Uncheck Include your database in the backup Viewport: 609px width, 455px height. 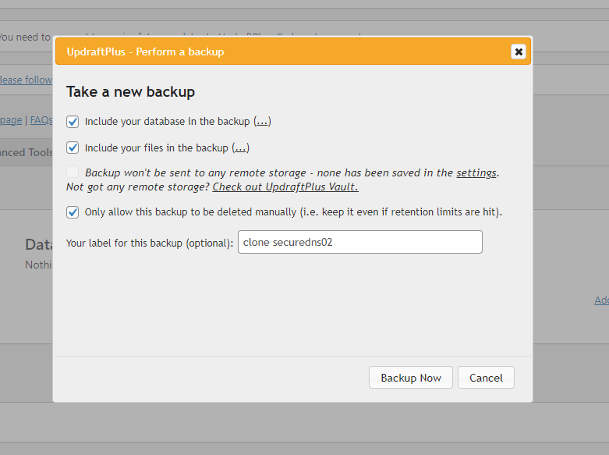73,121
